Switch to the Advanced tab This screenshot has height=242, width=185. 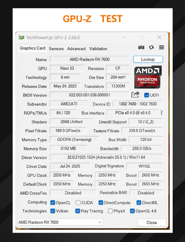tap(76, 49)
